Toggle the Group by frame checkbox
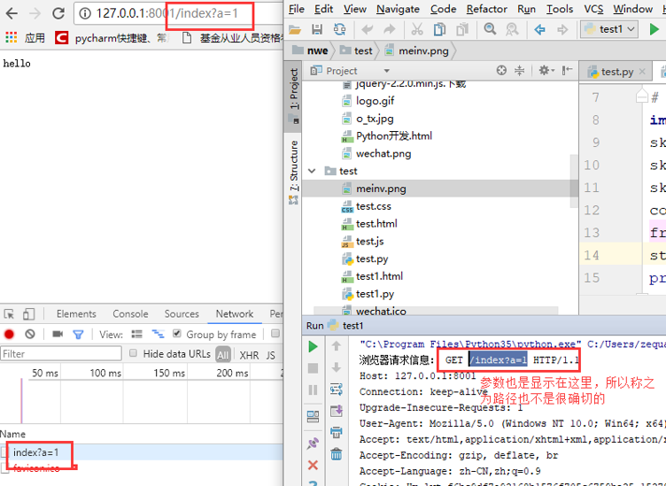This screenshot has height=486, width=666. click(x=178, y=334)
